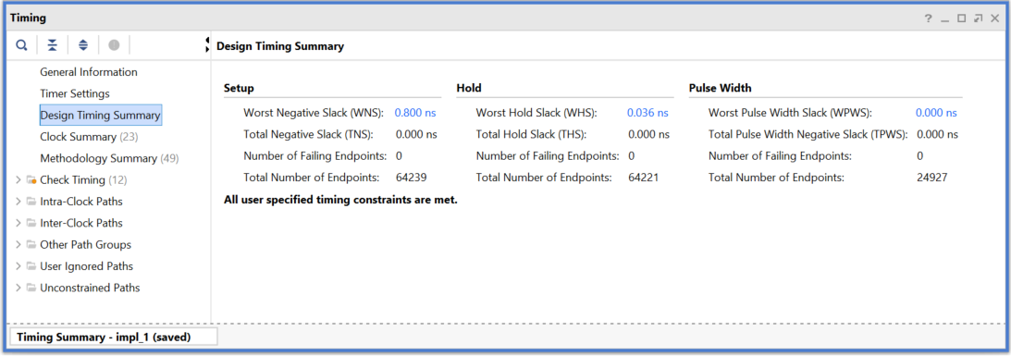Expand the Inter-Clock Paths node arrow
Screen dimensions: 1011x356
(18, 223)
